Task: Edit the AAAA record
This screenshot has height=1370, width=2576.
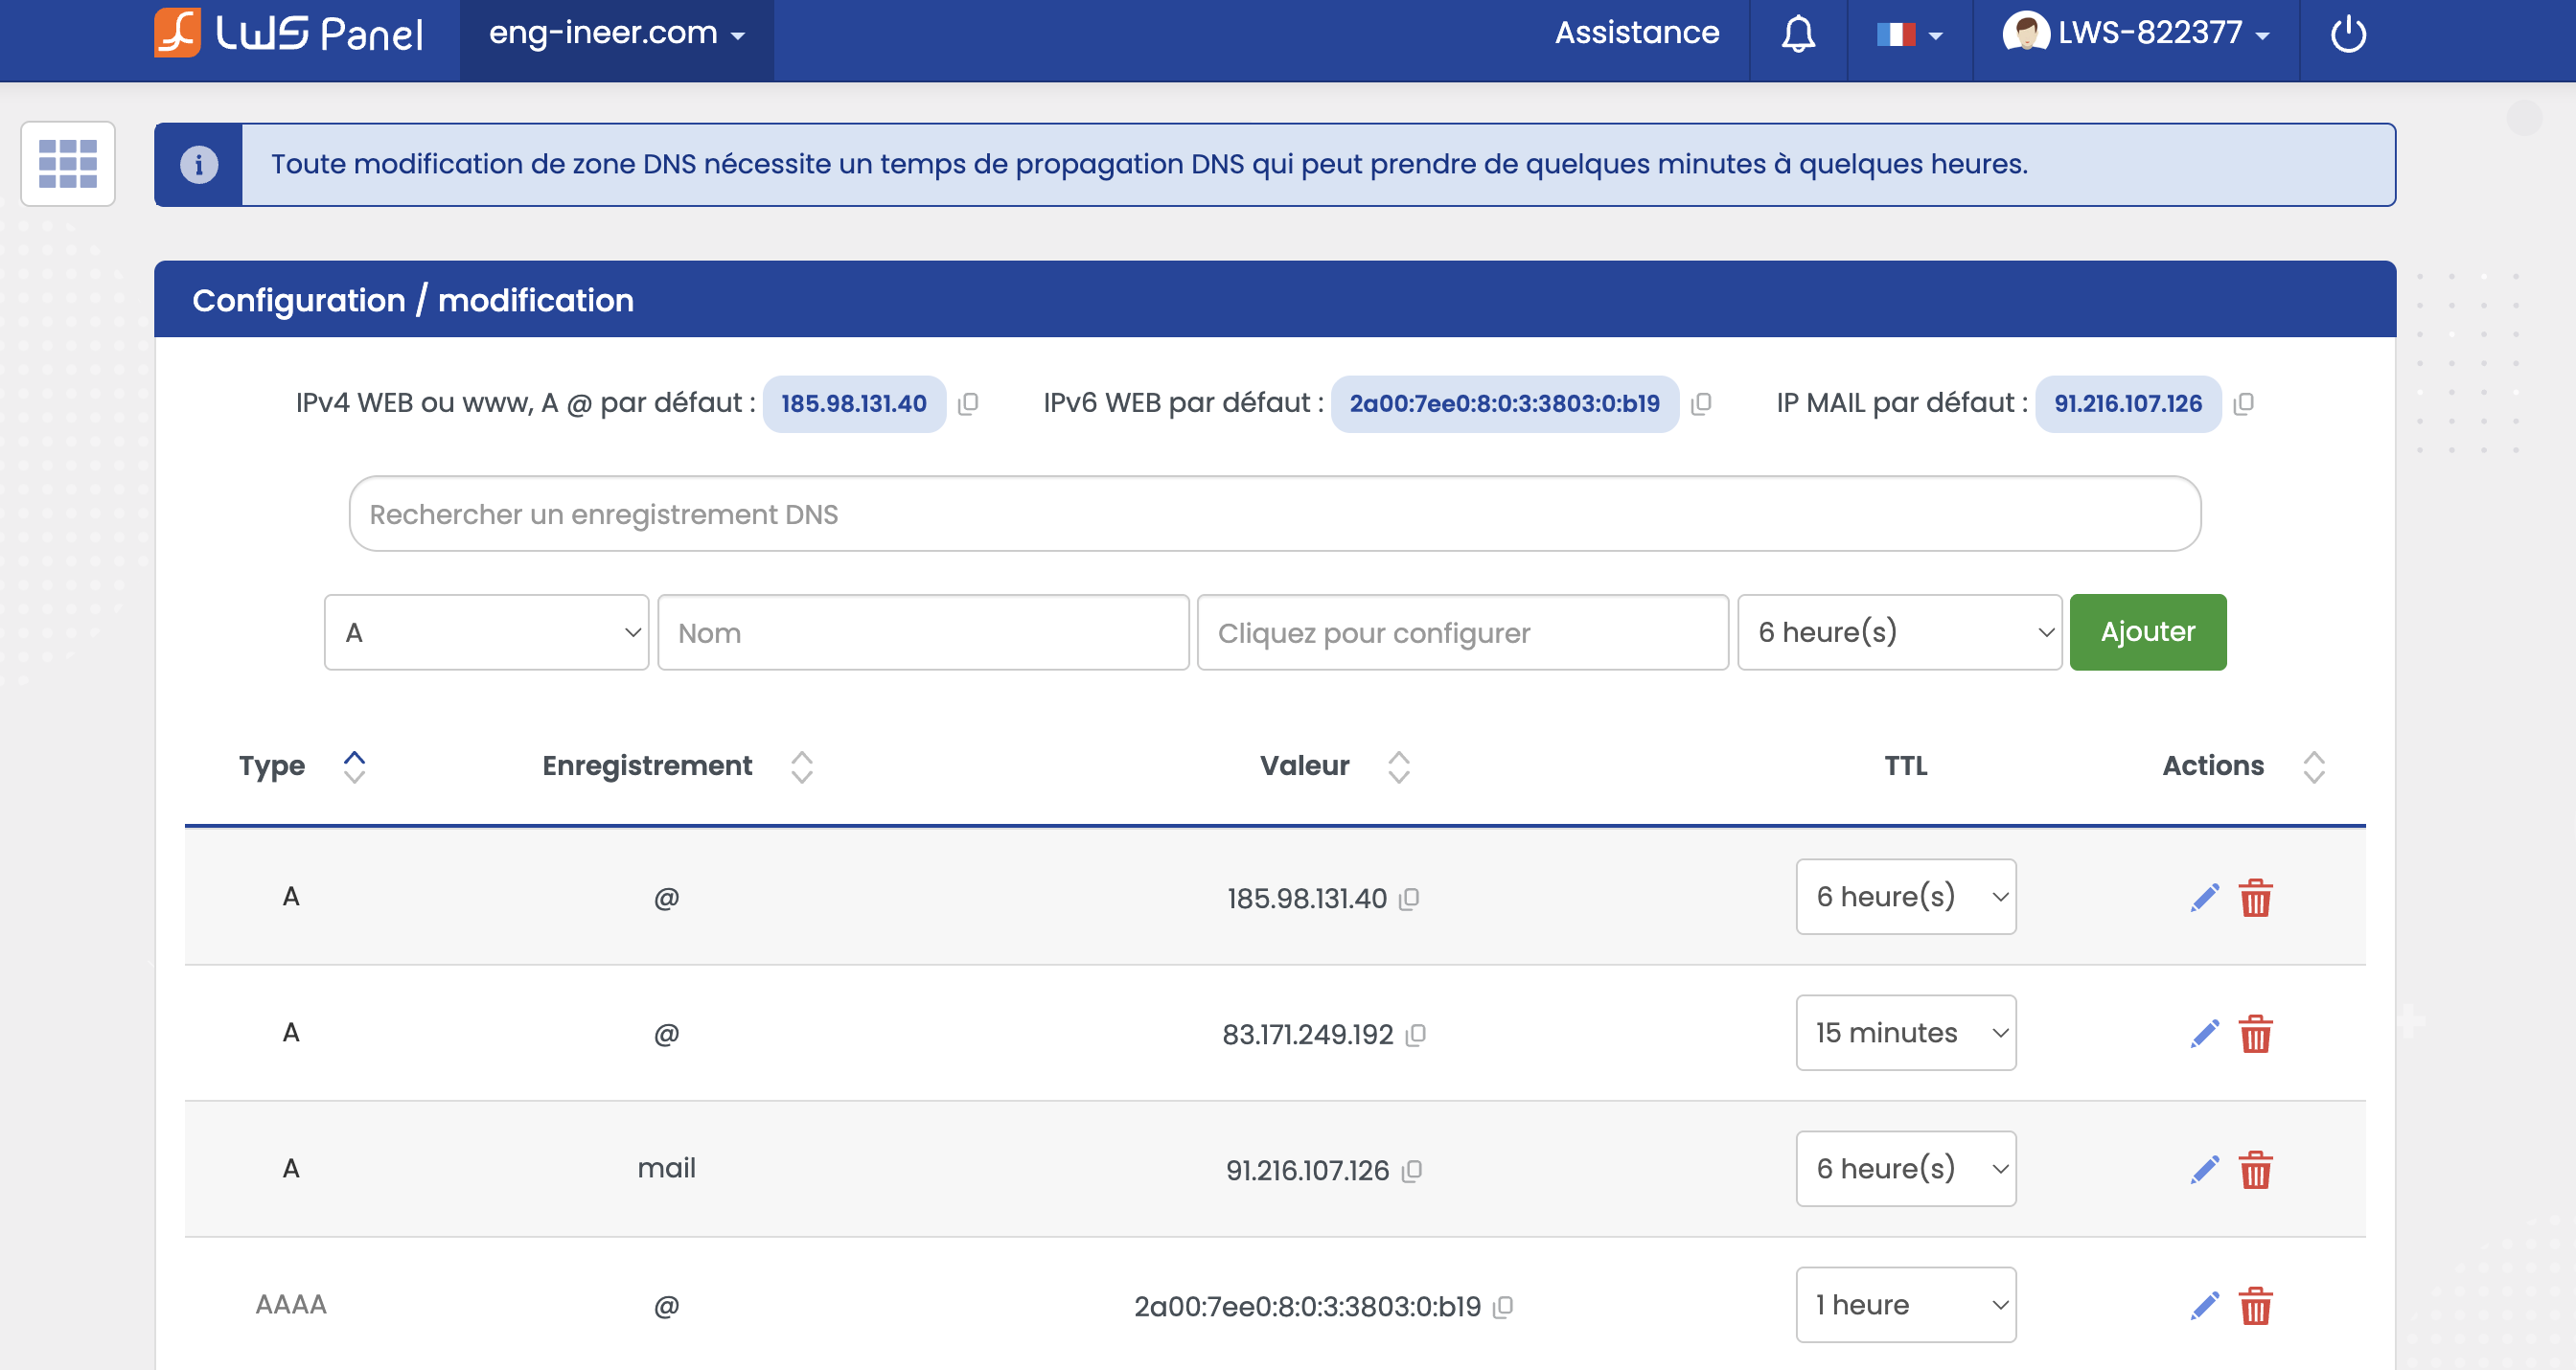Action: (x=2204, y=1305)
